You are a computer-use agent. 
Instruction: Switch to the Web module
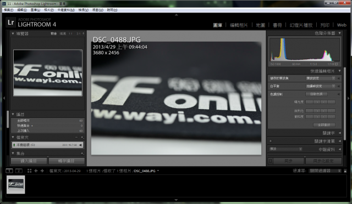(342, 25)
